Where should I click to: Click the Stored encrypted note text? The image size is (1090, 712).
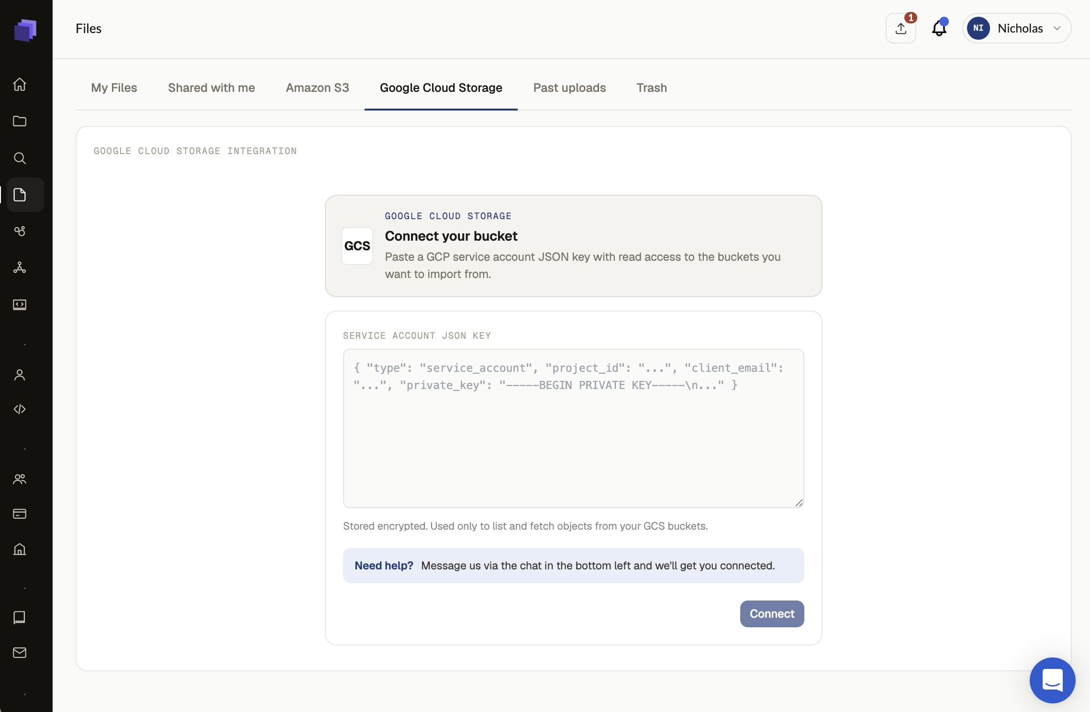point(525,526)
